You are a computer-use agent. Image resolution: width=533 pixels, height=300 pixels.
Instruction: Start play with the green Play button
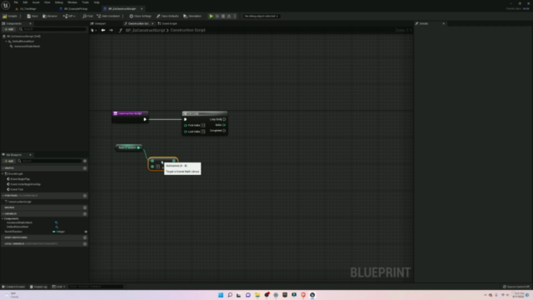click(x=211, y=16)
